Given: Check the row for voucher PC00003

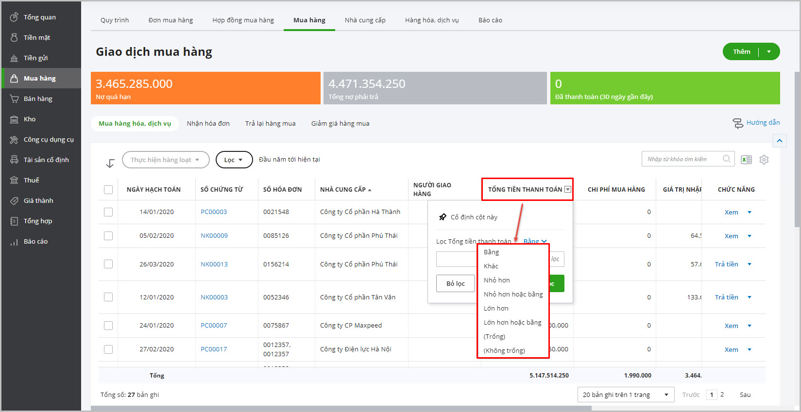Looking at the screenshot, I should tap(108, 212).
